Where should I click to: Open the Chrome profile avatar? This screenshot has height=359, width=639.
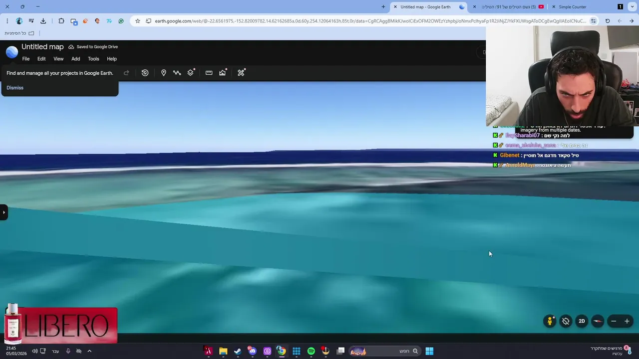click(x=19, y=21)
